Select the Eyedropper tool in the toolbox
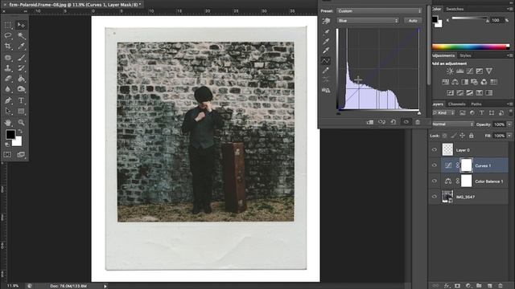This screenshot has height=289, width=515. 21,47
